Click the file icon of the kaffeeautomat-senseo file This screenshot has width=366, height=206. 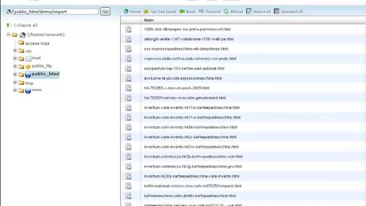click(x=128, y=186)
